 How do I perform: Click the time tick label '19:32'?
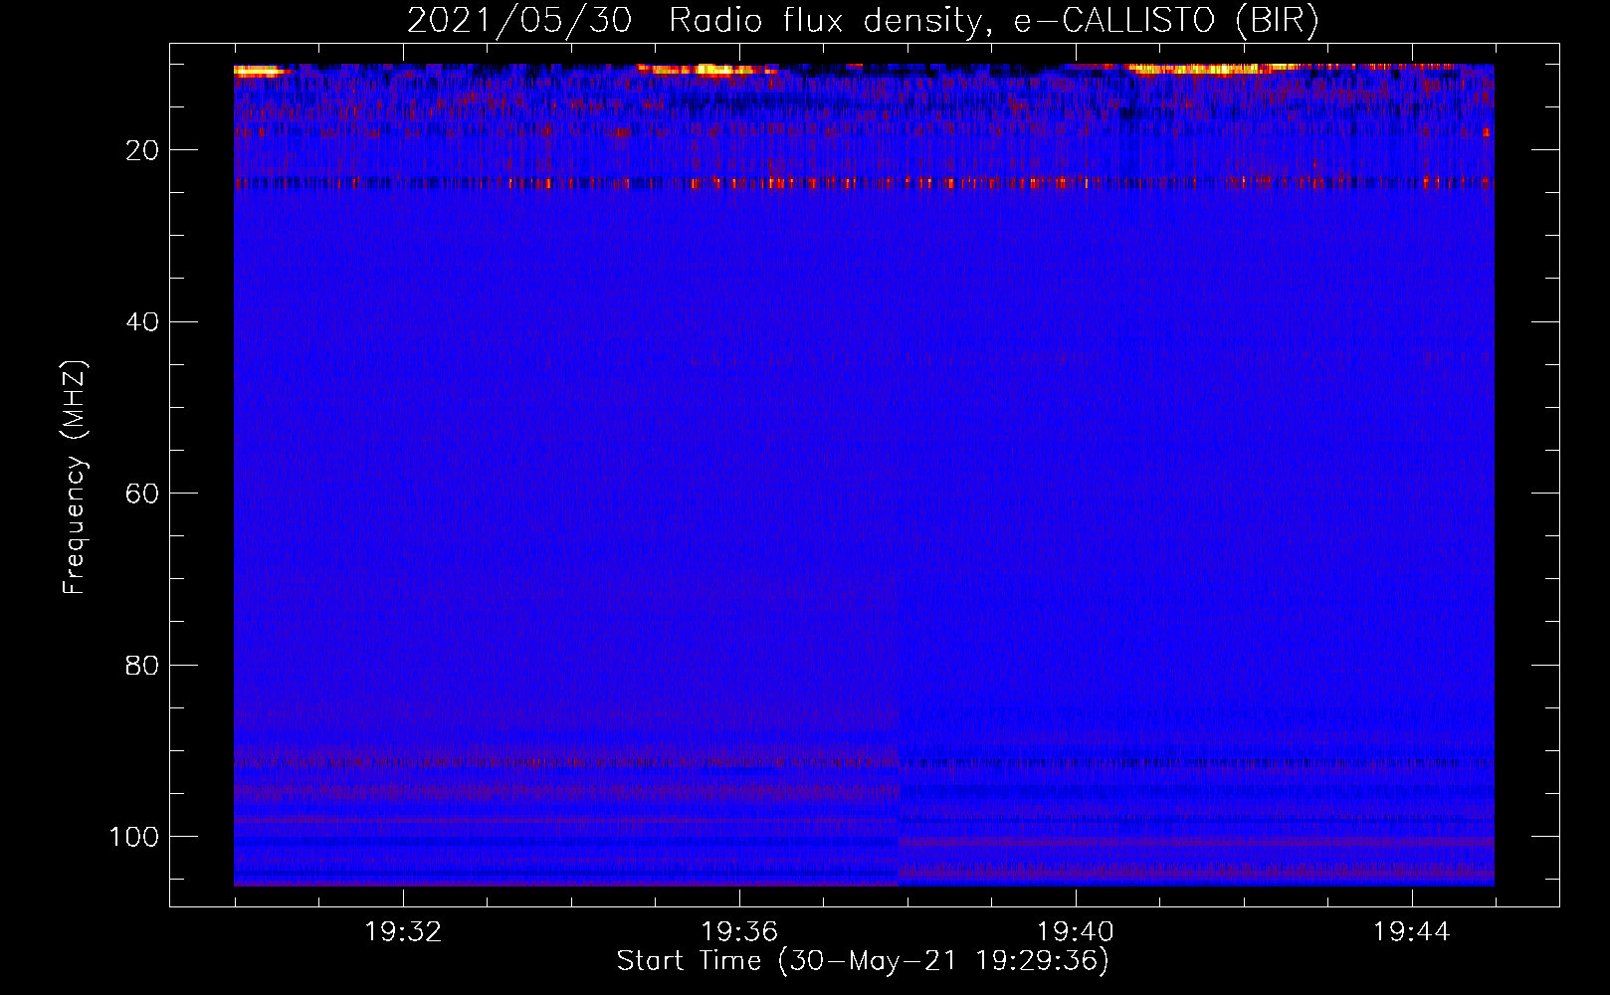click(x=403, y=932)
